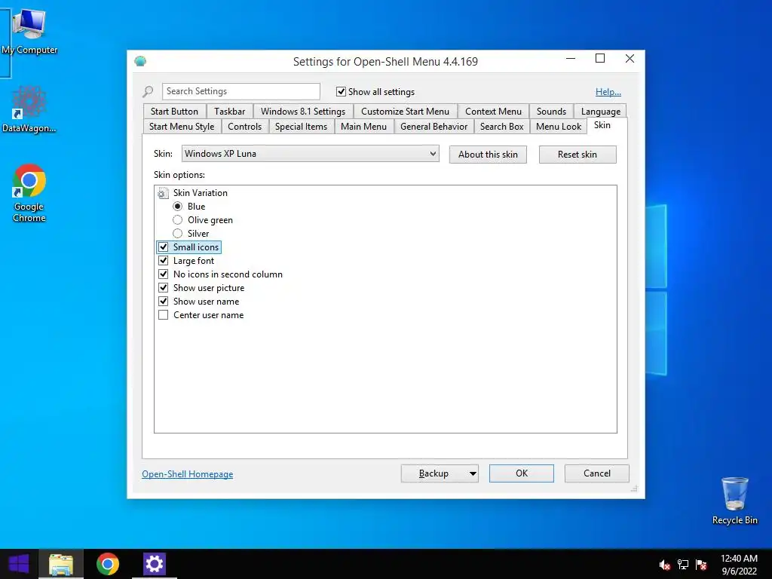Viewport: 772px width, 579px height.
Task: Maximize the Open-Shell settings window
Action: [600, 59]
